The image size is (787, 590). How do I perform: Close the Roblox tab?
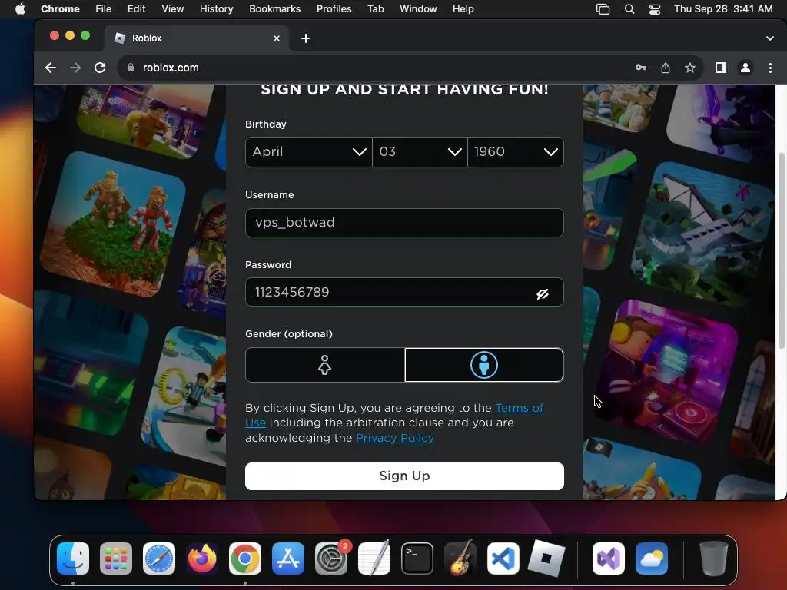click(277, 38)
